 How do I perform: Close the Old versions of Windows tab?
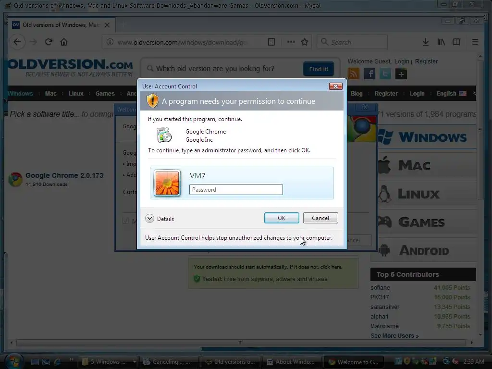(x=107, y=25)
